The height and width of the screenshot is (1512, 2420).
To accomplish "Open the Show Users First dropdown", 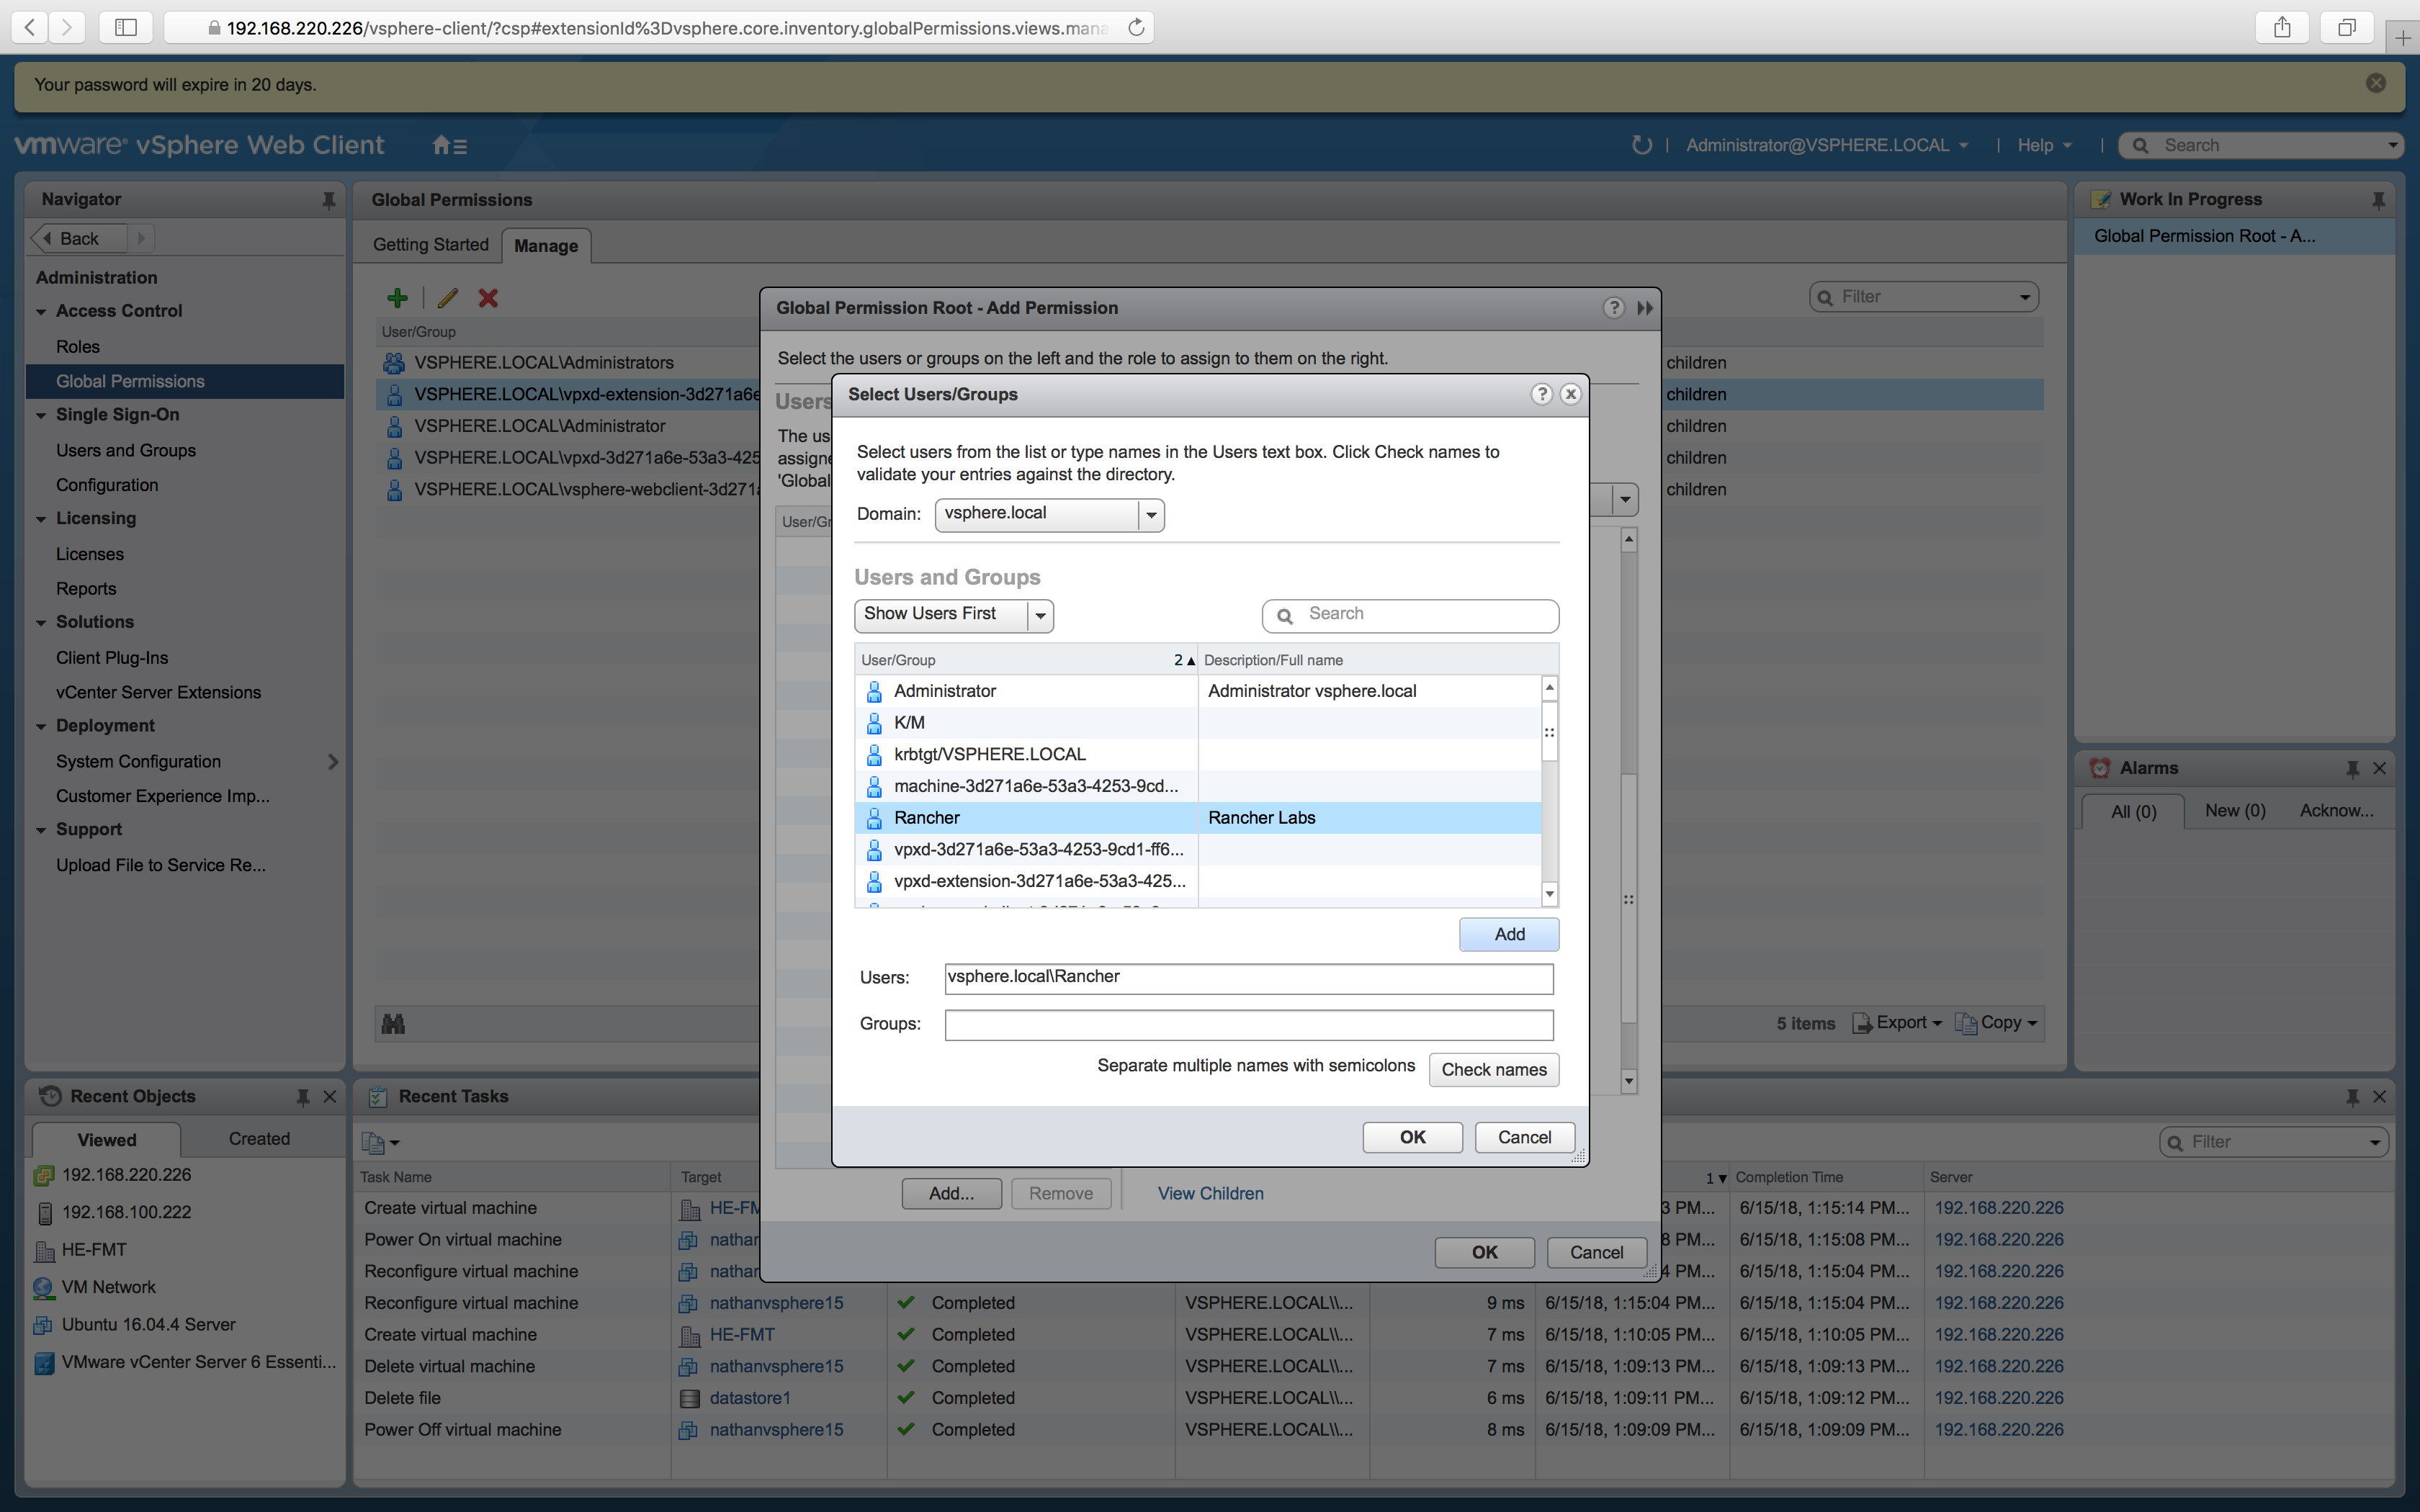I will (x=1040, y=615).
